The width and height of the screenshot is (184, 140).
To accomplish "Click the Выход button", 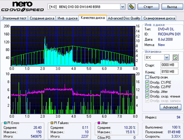I will coord(172,7).
